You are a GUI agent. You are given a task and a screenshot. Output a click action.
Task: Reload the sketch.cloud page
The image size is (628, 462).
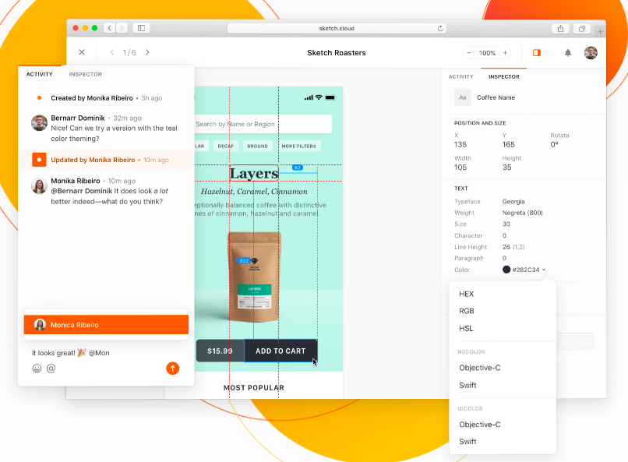[440, 28]
